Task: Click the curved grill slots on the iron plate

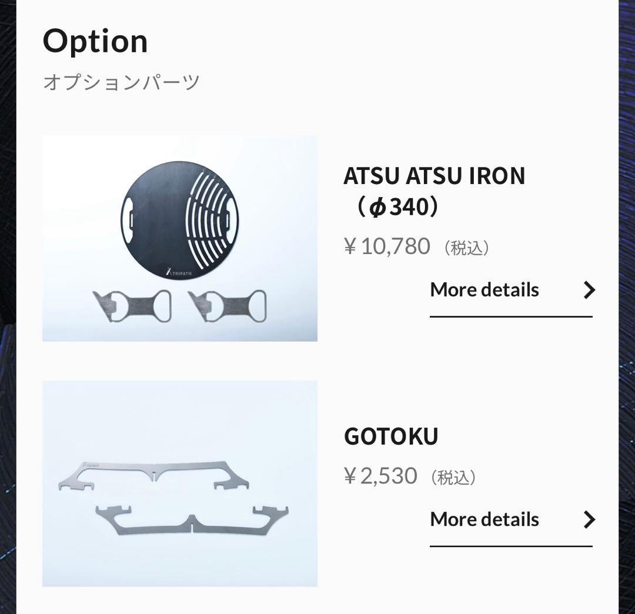Action: coord(212,219)
